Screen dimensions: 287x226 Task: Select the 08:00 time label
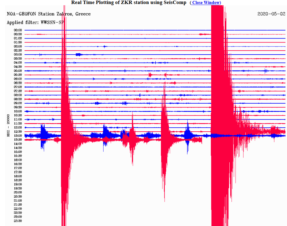(18, 95)
